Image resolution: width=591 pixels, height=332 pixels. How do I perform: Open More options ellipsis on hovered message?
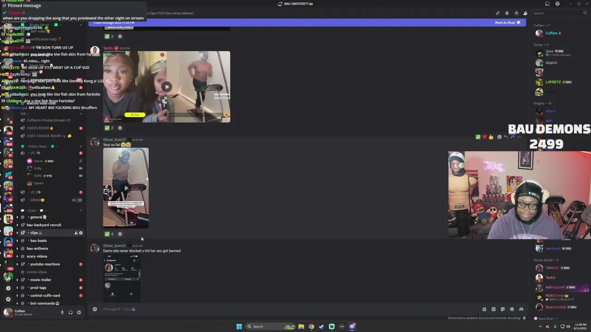click(519, 137)
